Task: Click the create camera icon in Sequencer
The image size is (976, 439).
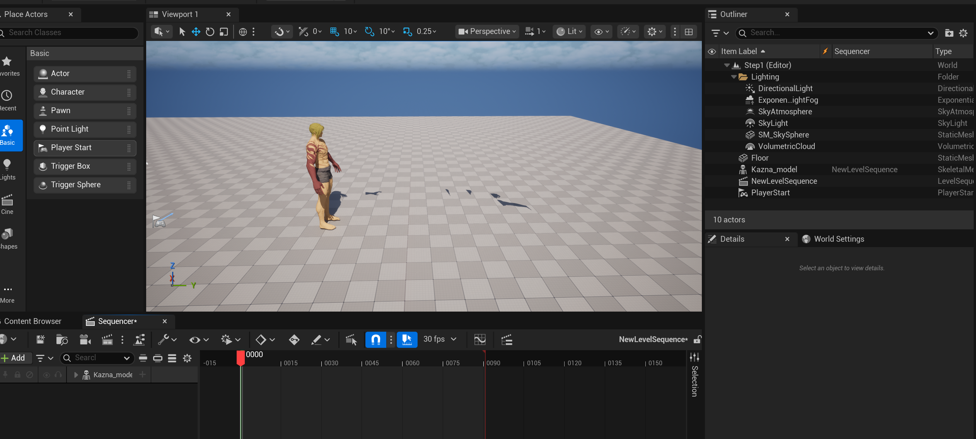Action: (x=85, y=339)
